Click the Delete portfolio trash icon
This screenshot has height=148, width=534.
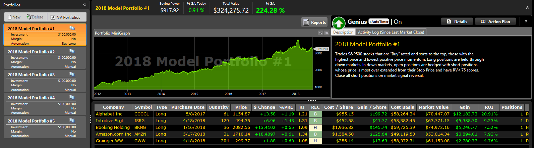29,17
